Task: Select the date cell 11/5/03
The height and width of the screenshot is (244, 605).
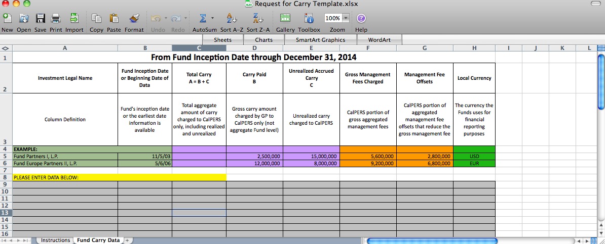Action: point(145,156)
